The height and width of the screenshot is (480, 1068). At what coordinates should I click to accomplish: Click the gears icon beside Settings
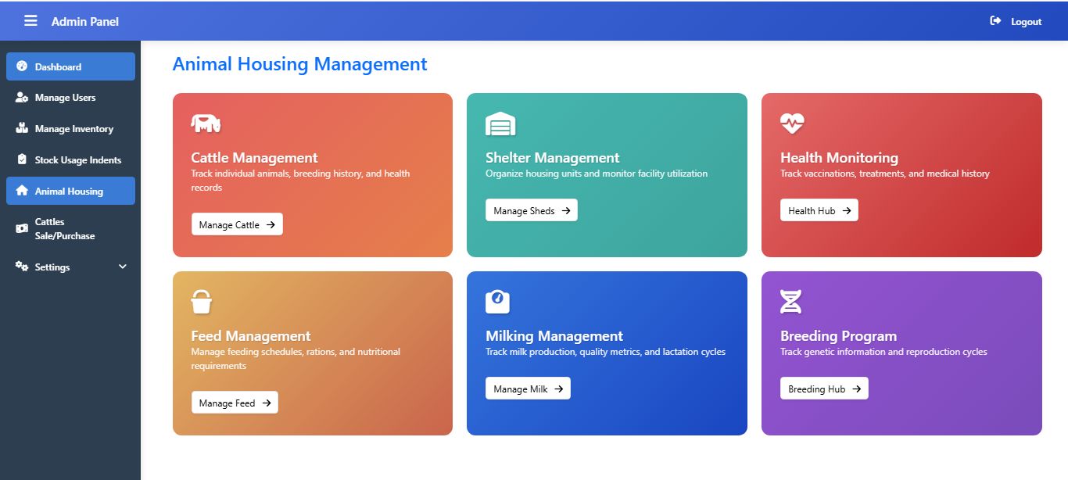pos(22,267)
